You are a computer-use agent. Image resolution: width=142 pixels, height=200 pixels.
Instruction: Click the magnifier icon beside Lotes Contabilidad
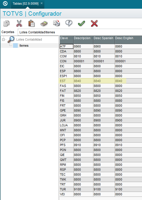11,39
